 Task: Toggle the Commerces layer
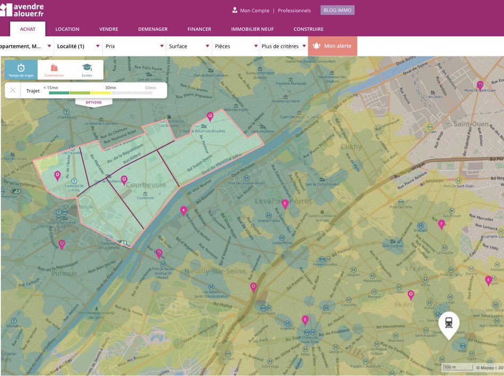[x=54, y=70]
